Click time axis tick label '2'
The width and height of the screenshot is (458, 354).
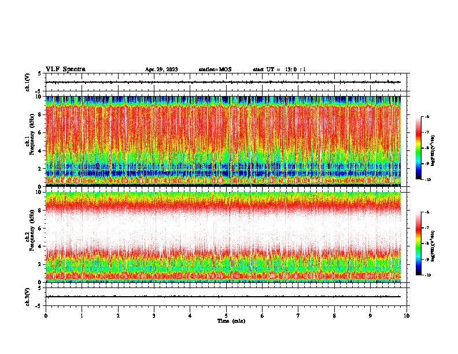pos(118,316)
